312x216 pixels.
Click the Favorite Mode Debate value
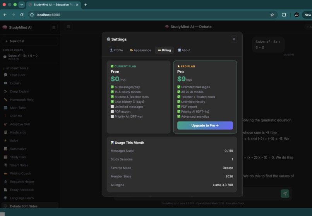[x=228, y=168]
